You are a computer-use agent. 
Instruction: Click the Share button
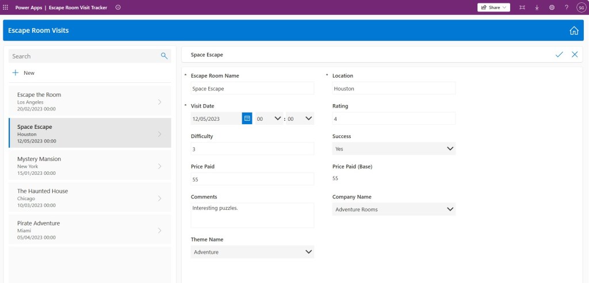pyautogui.click(x=493, y=7)
